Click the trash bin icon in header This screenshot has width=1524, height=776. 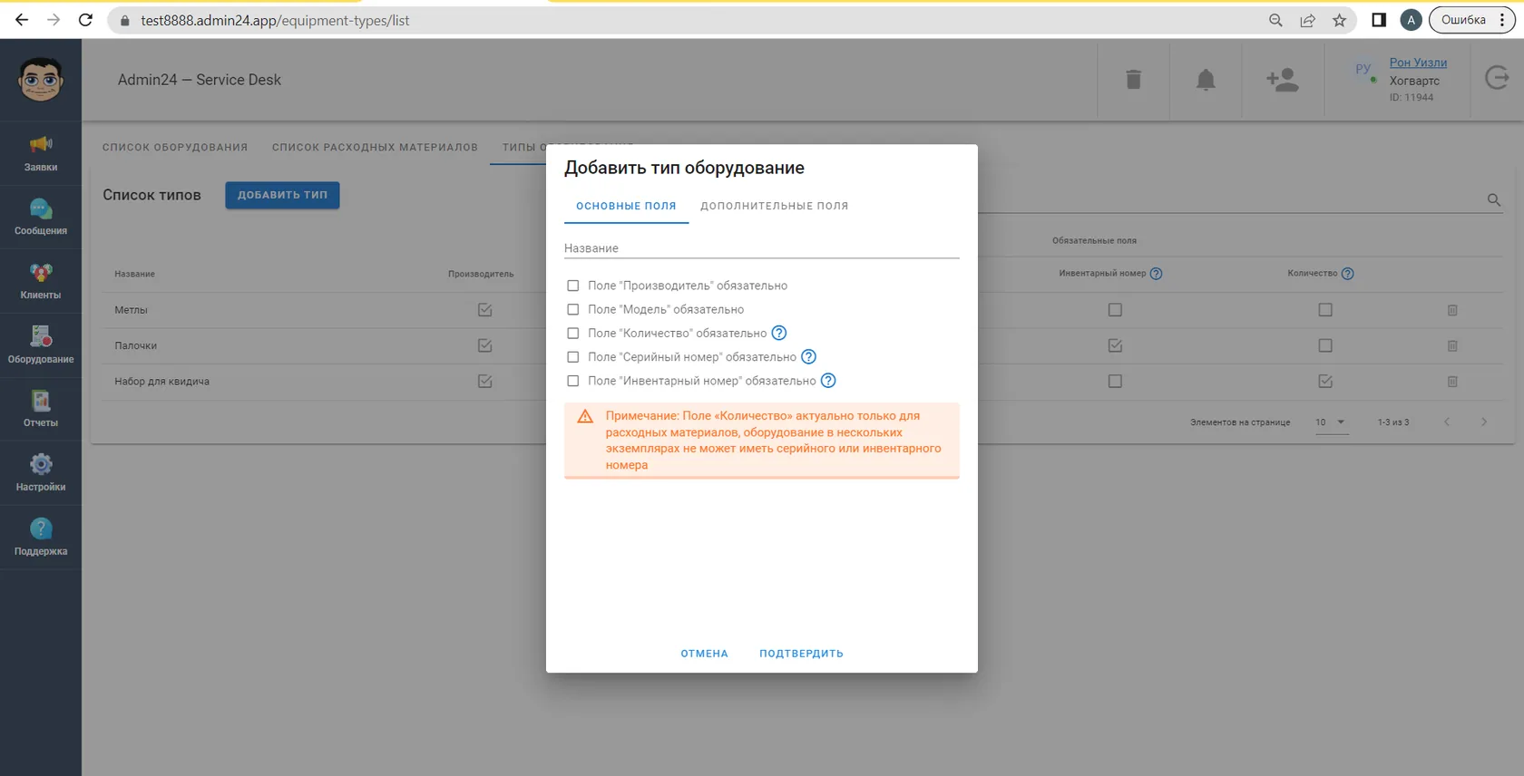click(x=1133, y=80)
